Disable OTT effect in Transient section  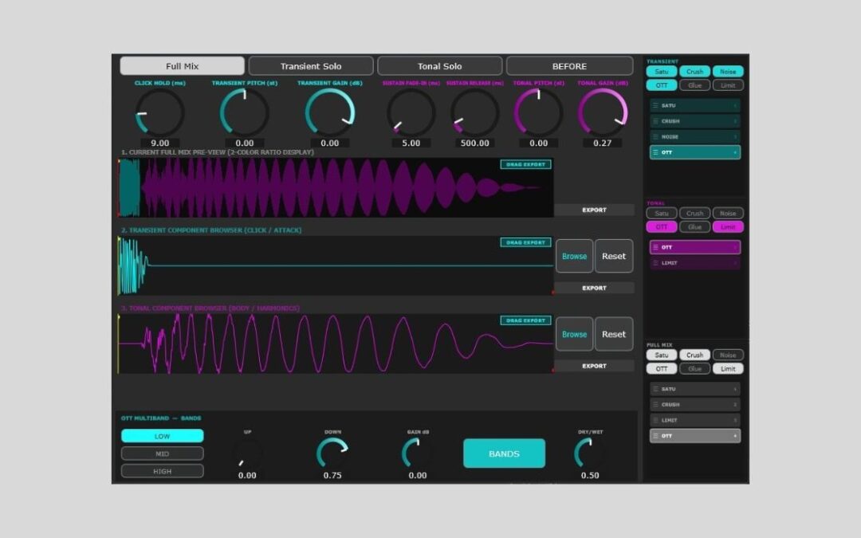point(662,85)
